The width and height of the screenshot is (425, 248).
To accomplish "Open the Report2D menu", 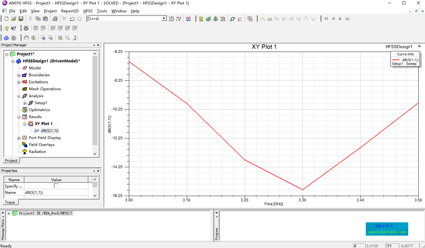I will coord(70,11).
